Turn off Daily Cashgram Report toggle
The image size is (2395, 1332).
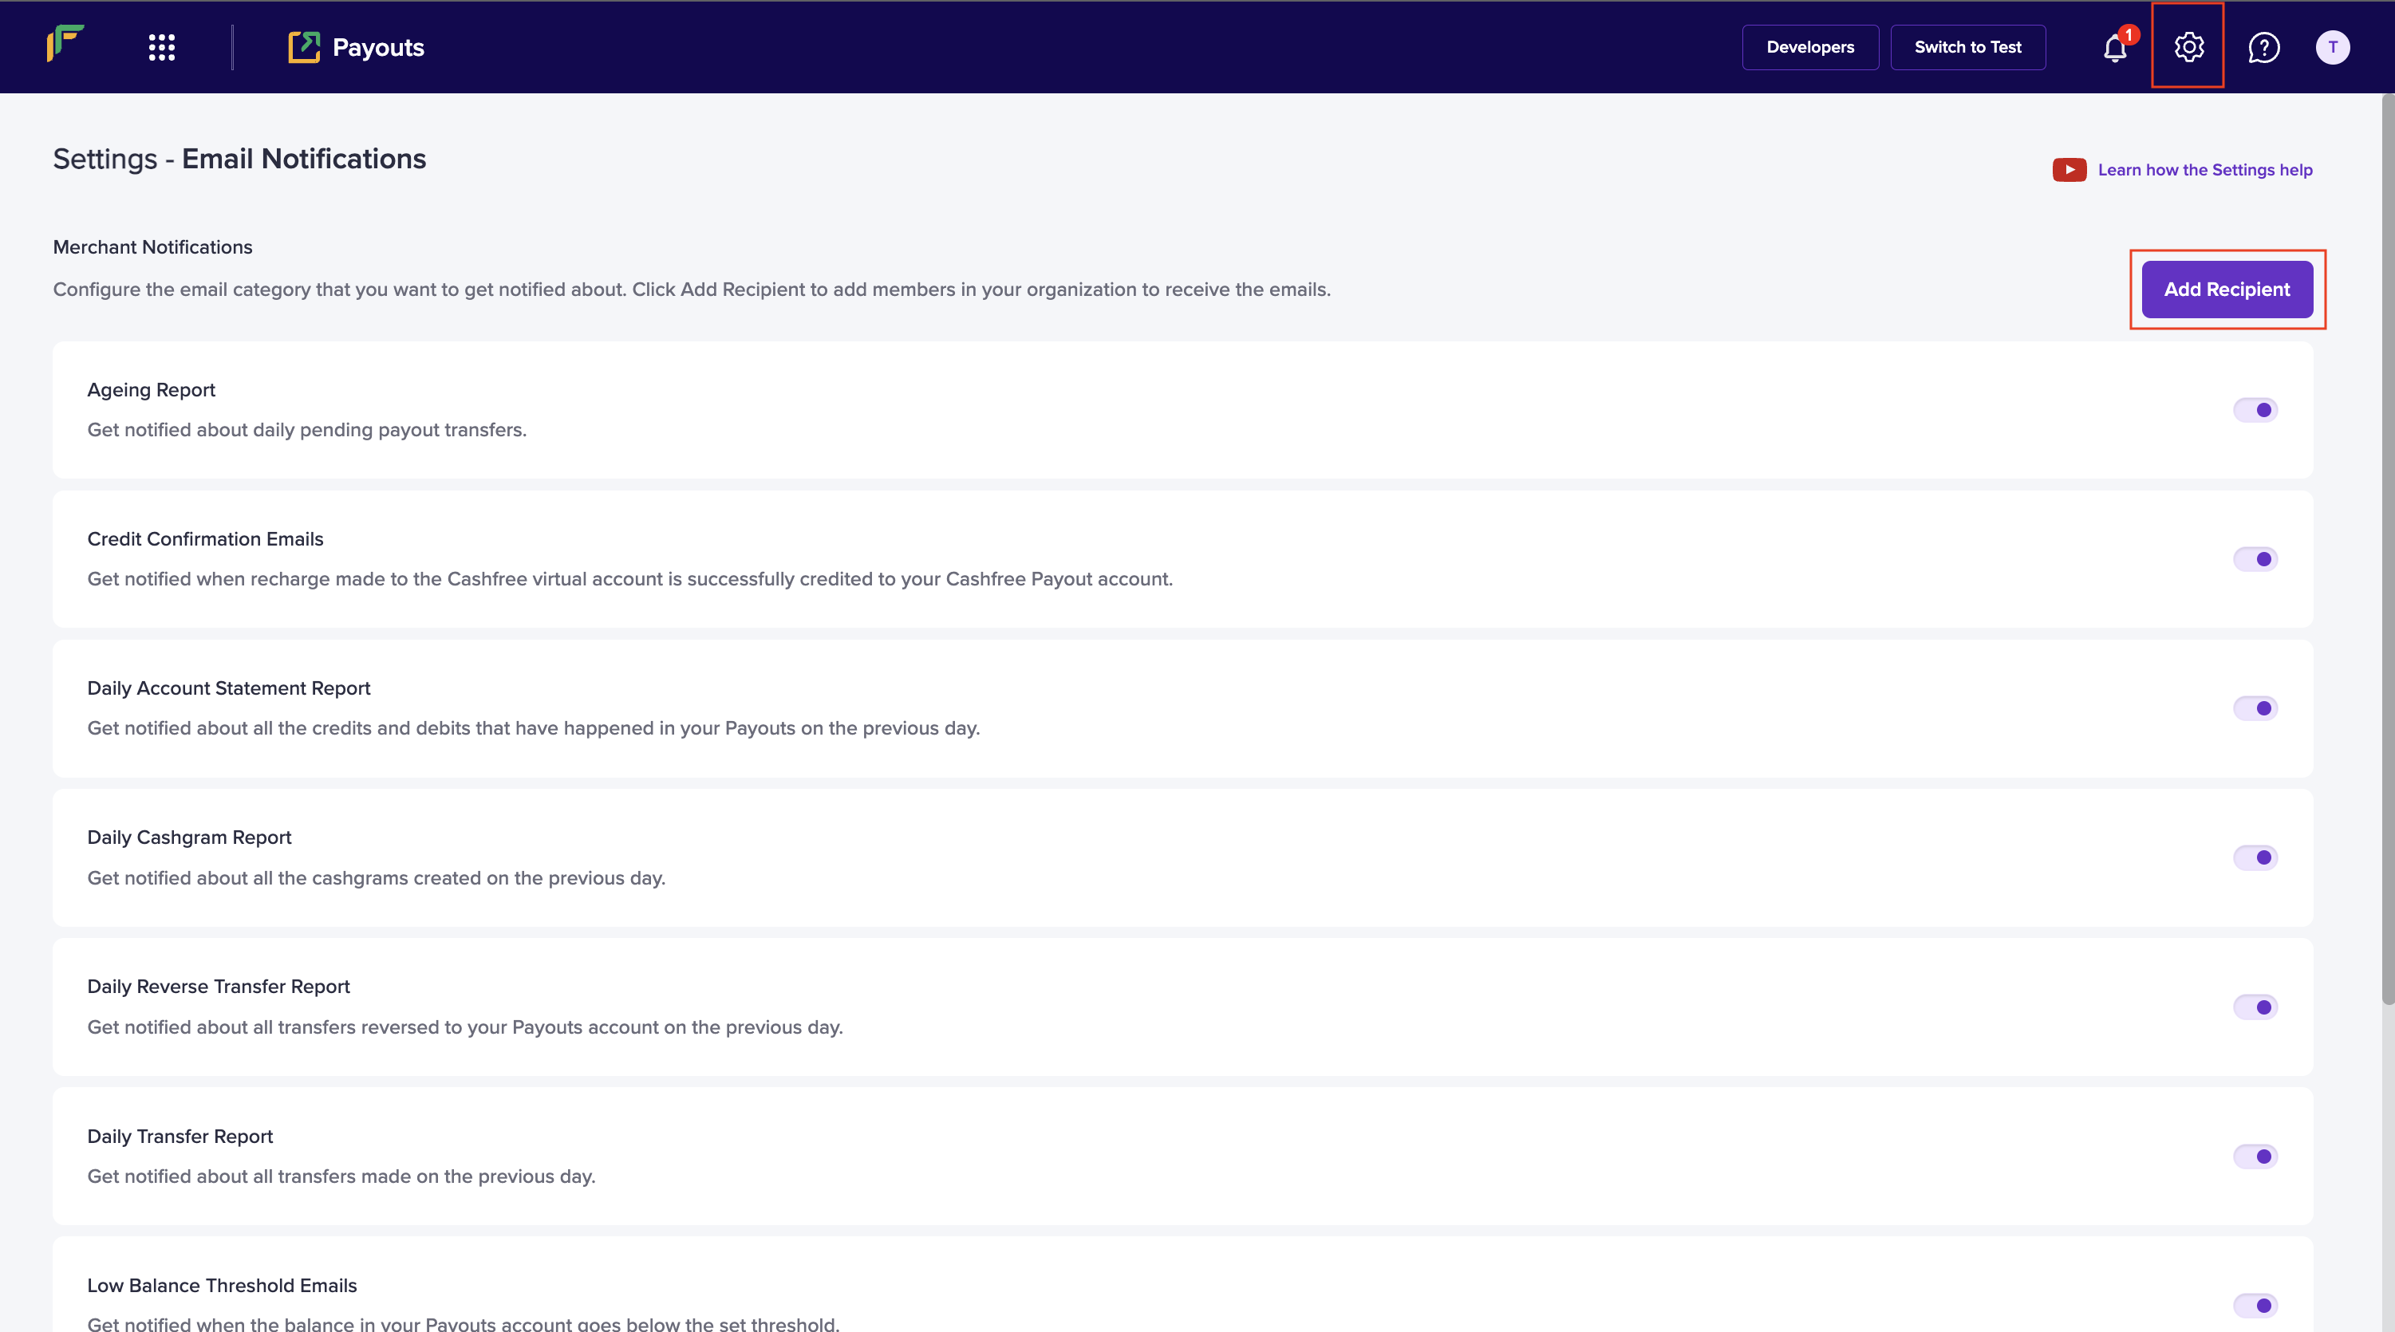pyautogui.click(x=2255, y=858)
